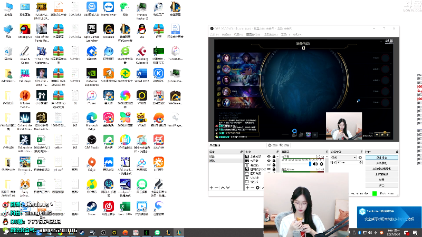This screenshot has width=422, height=237.
Task: Open Process Hacker 2 desktop icon
Action: [142, 11]
